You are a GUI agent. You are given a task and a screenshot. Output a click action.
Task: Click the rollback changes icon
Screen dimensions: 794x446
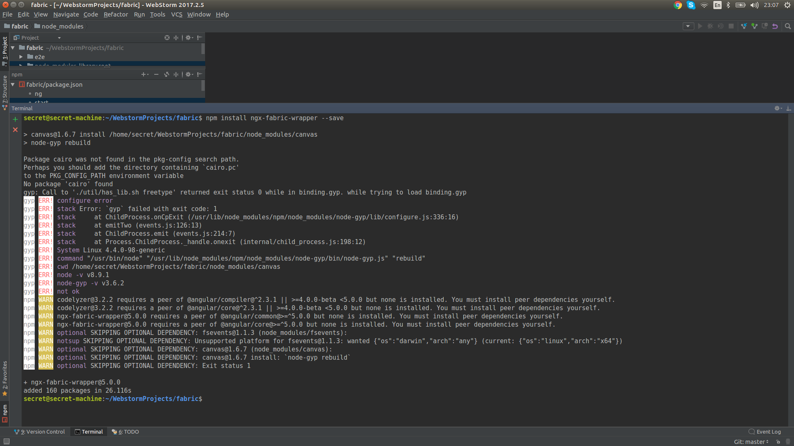[x=775, y=26]
